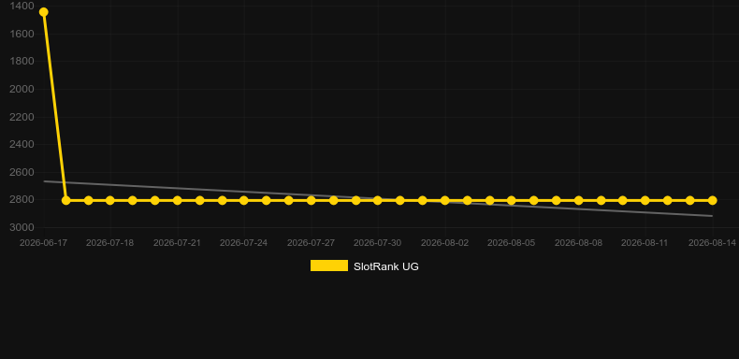This screenshot has width=739, height=359.
Task: Click the first data point at the 2800 level
Action: click(66, 200)
